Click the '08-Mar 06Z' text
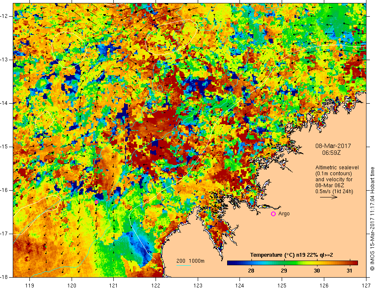 point(329,186)
